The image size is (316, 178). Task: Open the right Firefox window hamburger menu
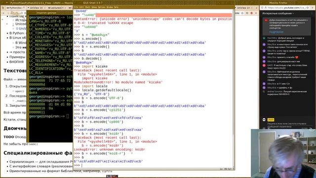pos(313,8)
